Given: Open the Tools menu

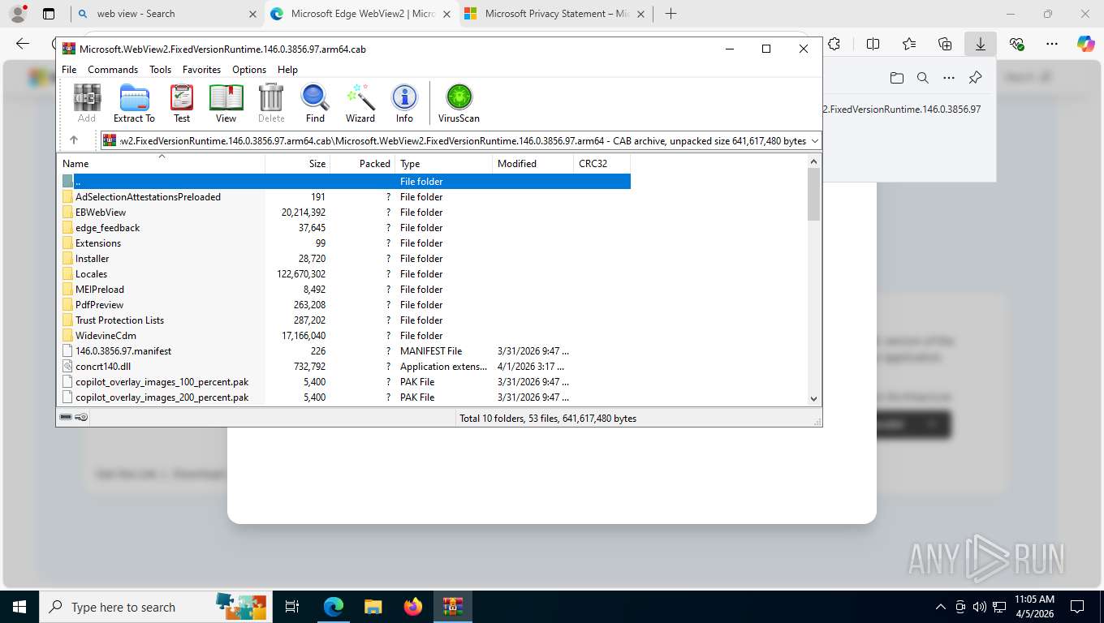Looking at the screenshot, I should point(160,70).
